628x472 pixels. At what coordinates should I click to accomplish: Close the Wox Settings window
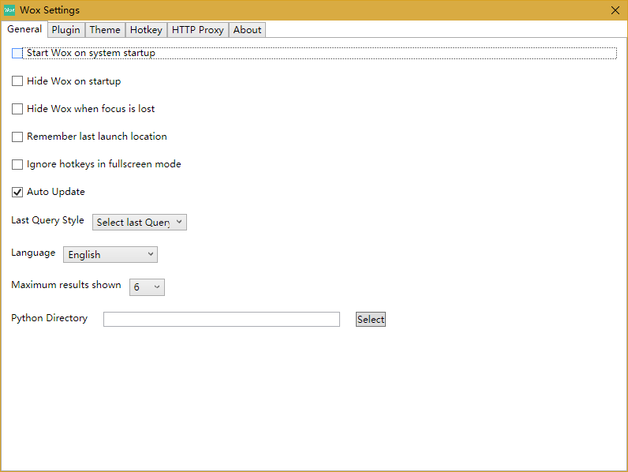coord(615,10)
